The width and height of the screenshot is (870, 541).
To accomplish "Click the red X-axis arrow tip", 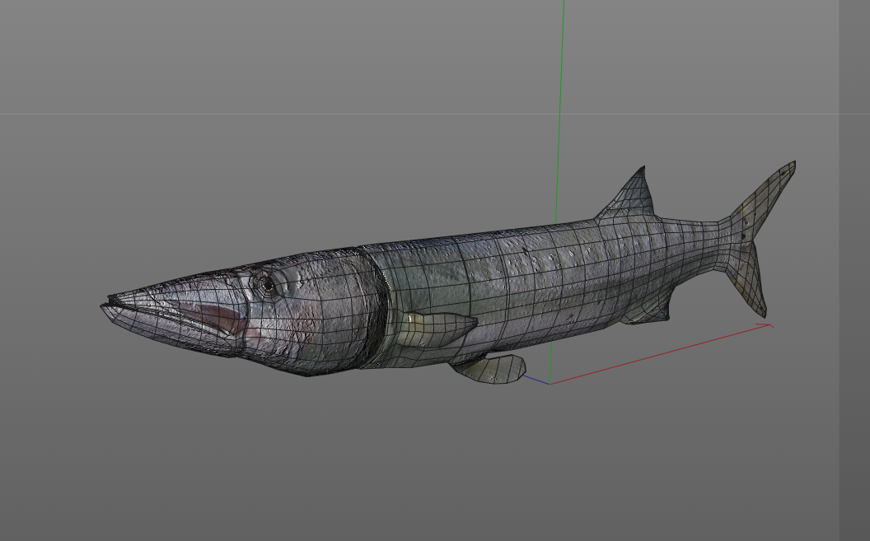I will [770, 325].
